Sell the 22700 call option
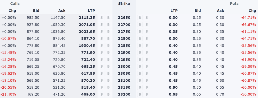258x98 pixels. pyautogui.click(x=102, y=25)
